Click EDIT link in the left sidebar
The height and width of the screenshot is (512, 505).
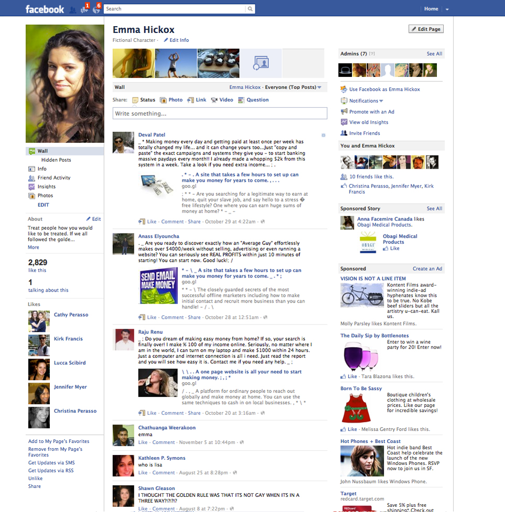tap(43, 205)
